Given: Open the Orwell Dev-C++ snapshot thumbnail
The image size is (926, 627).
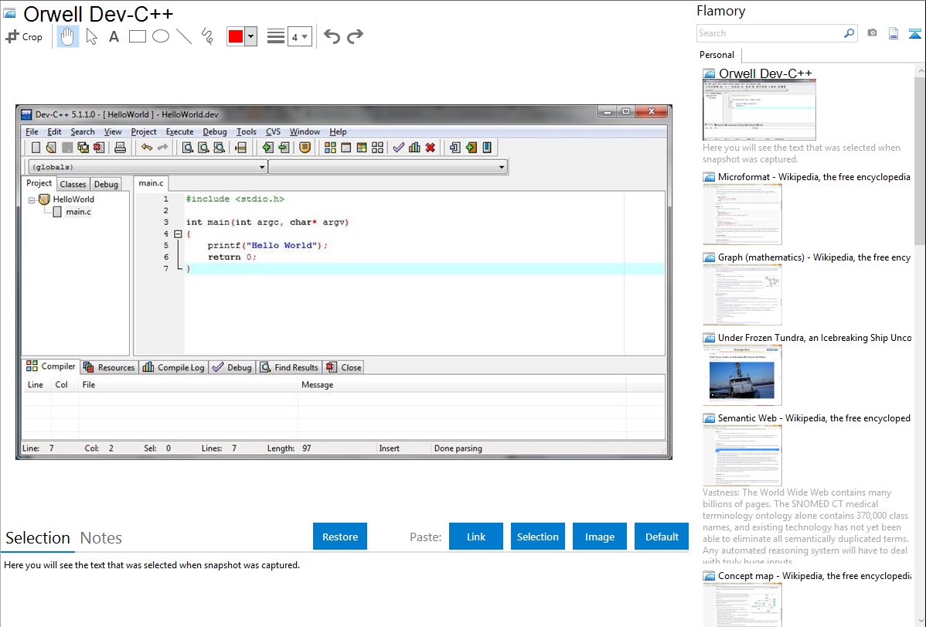Looking at the screenshot, I should [x=759, y=110].
